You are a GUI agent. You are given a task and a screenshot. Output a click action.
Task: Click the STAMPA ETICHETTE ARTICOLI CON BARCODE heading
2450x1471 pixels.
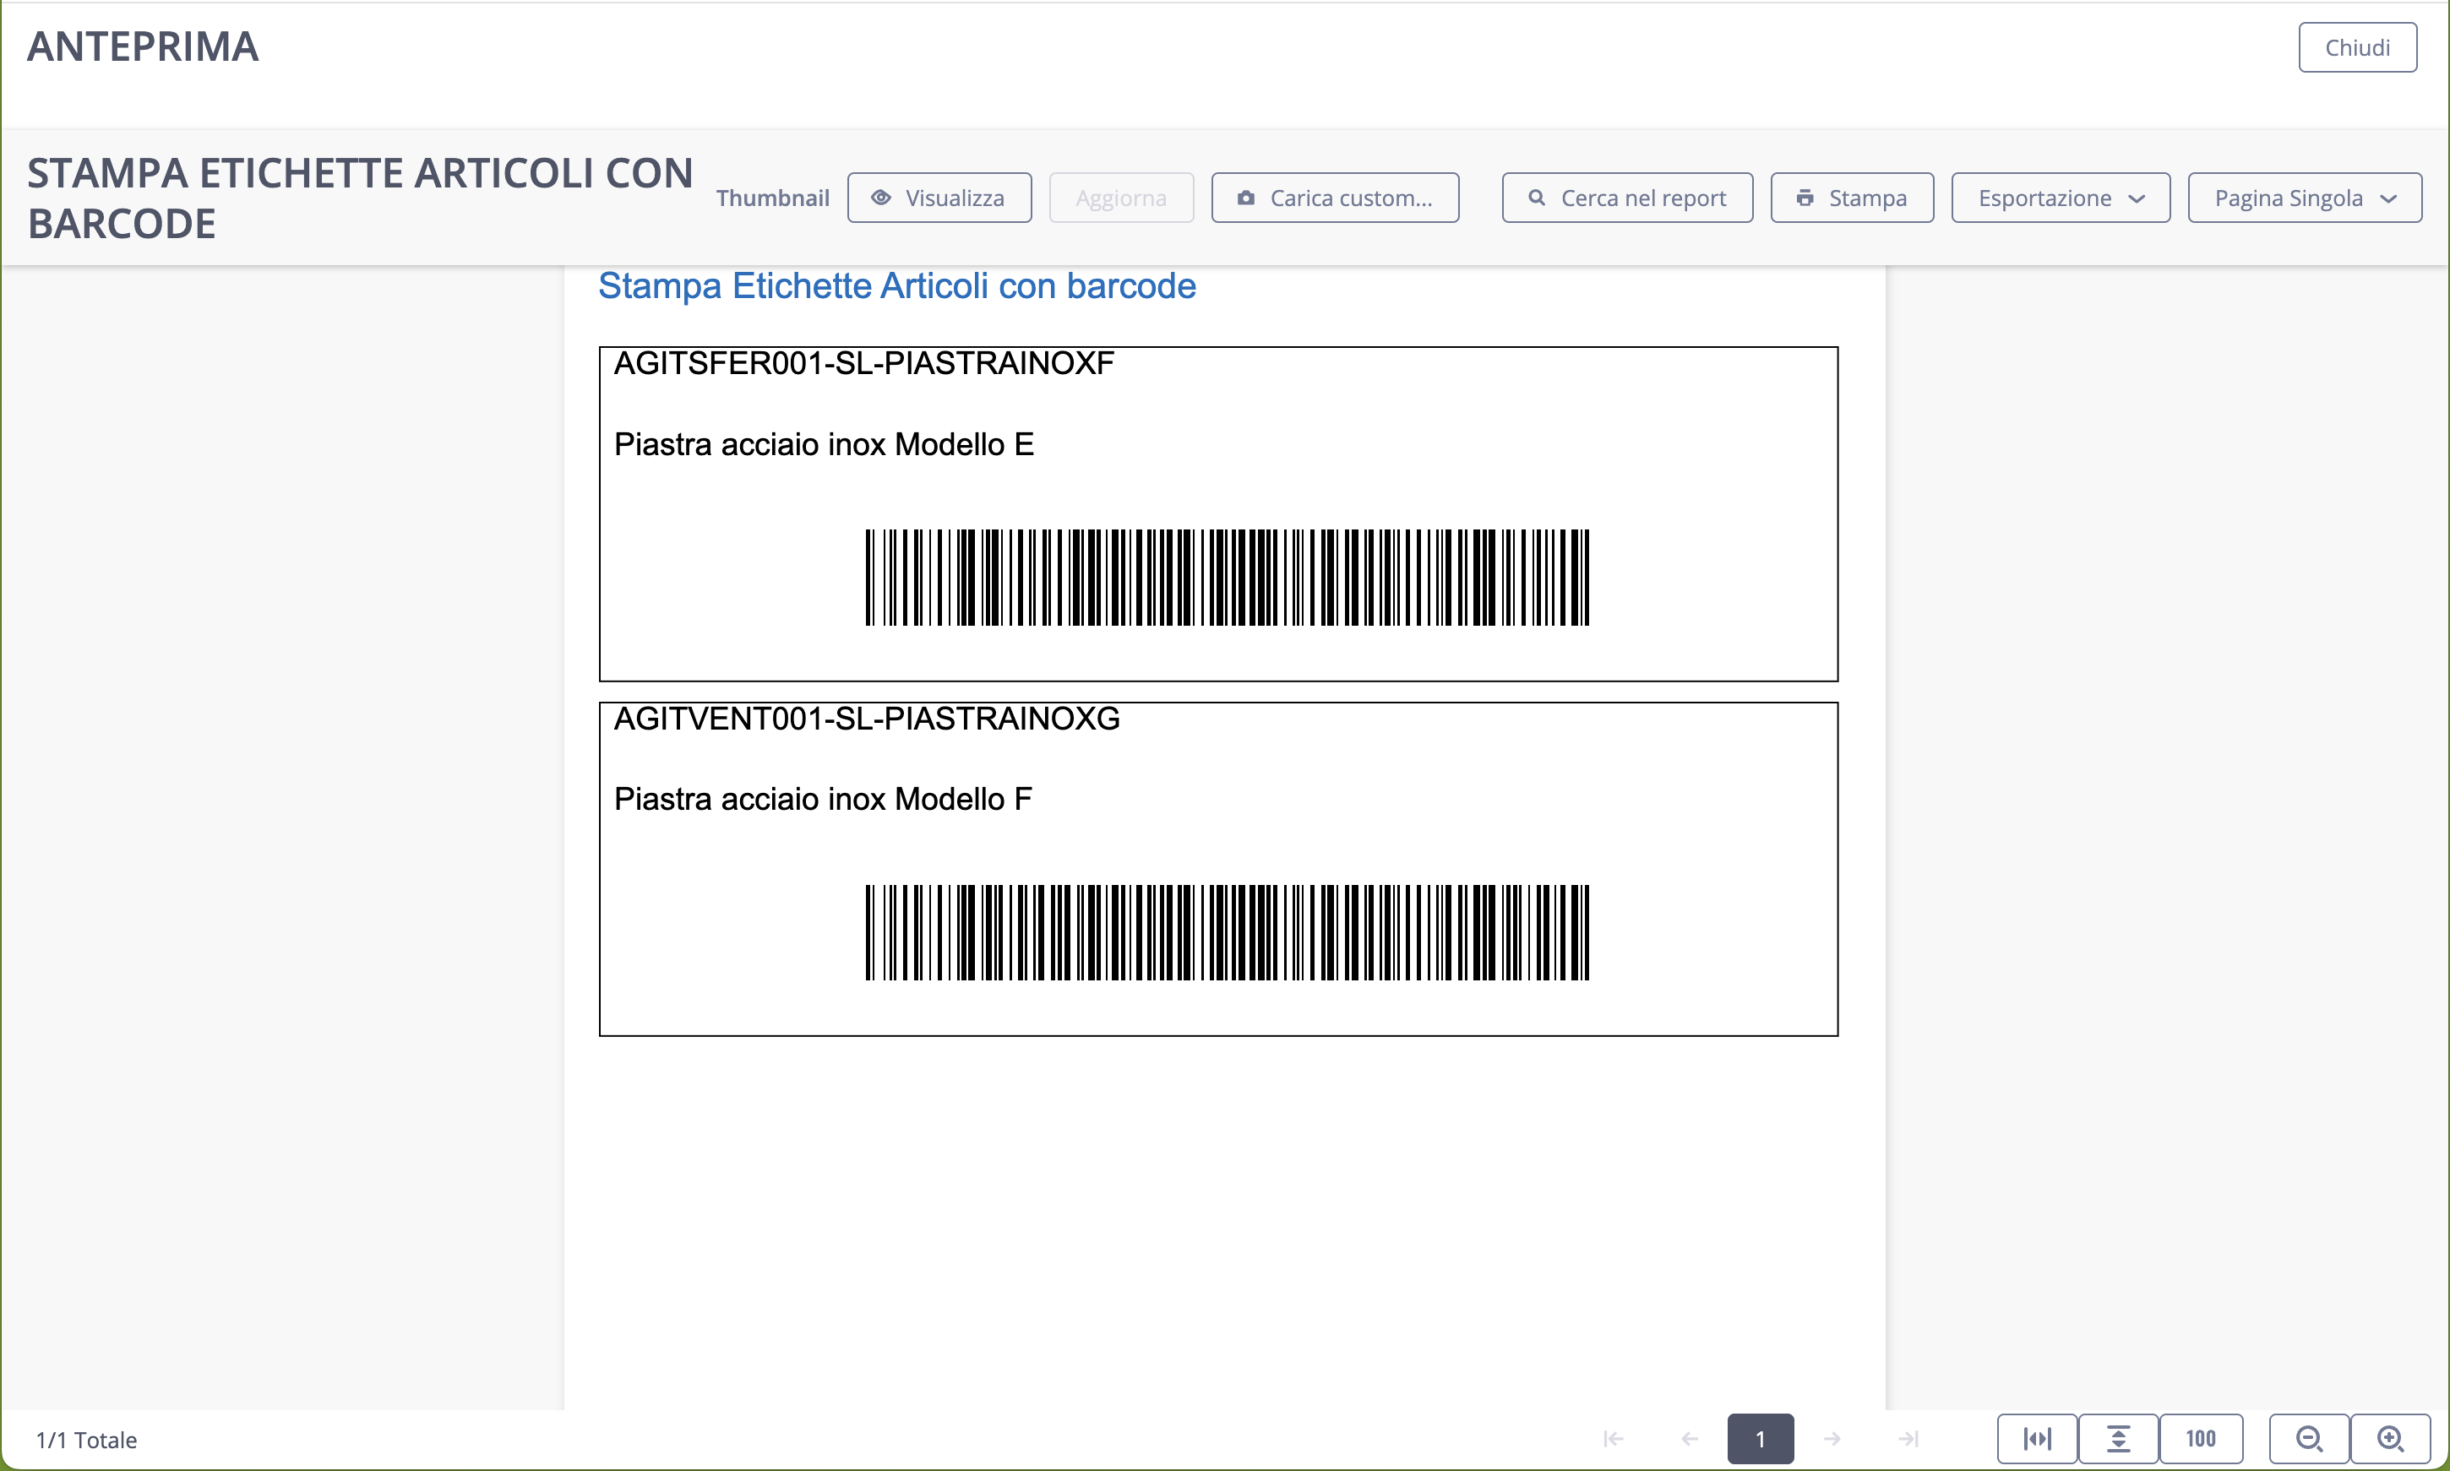click(360, 198)
